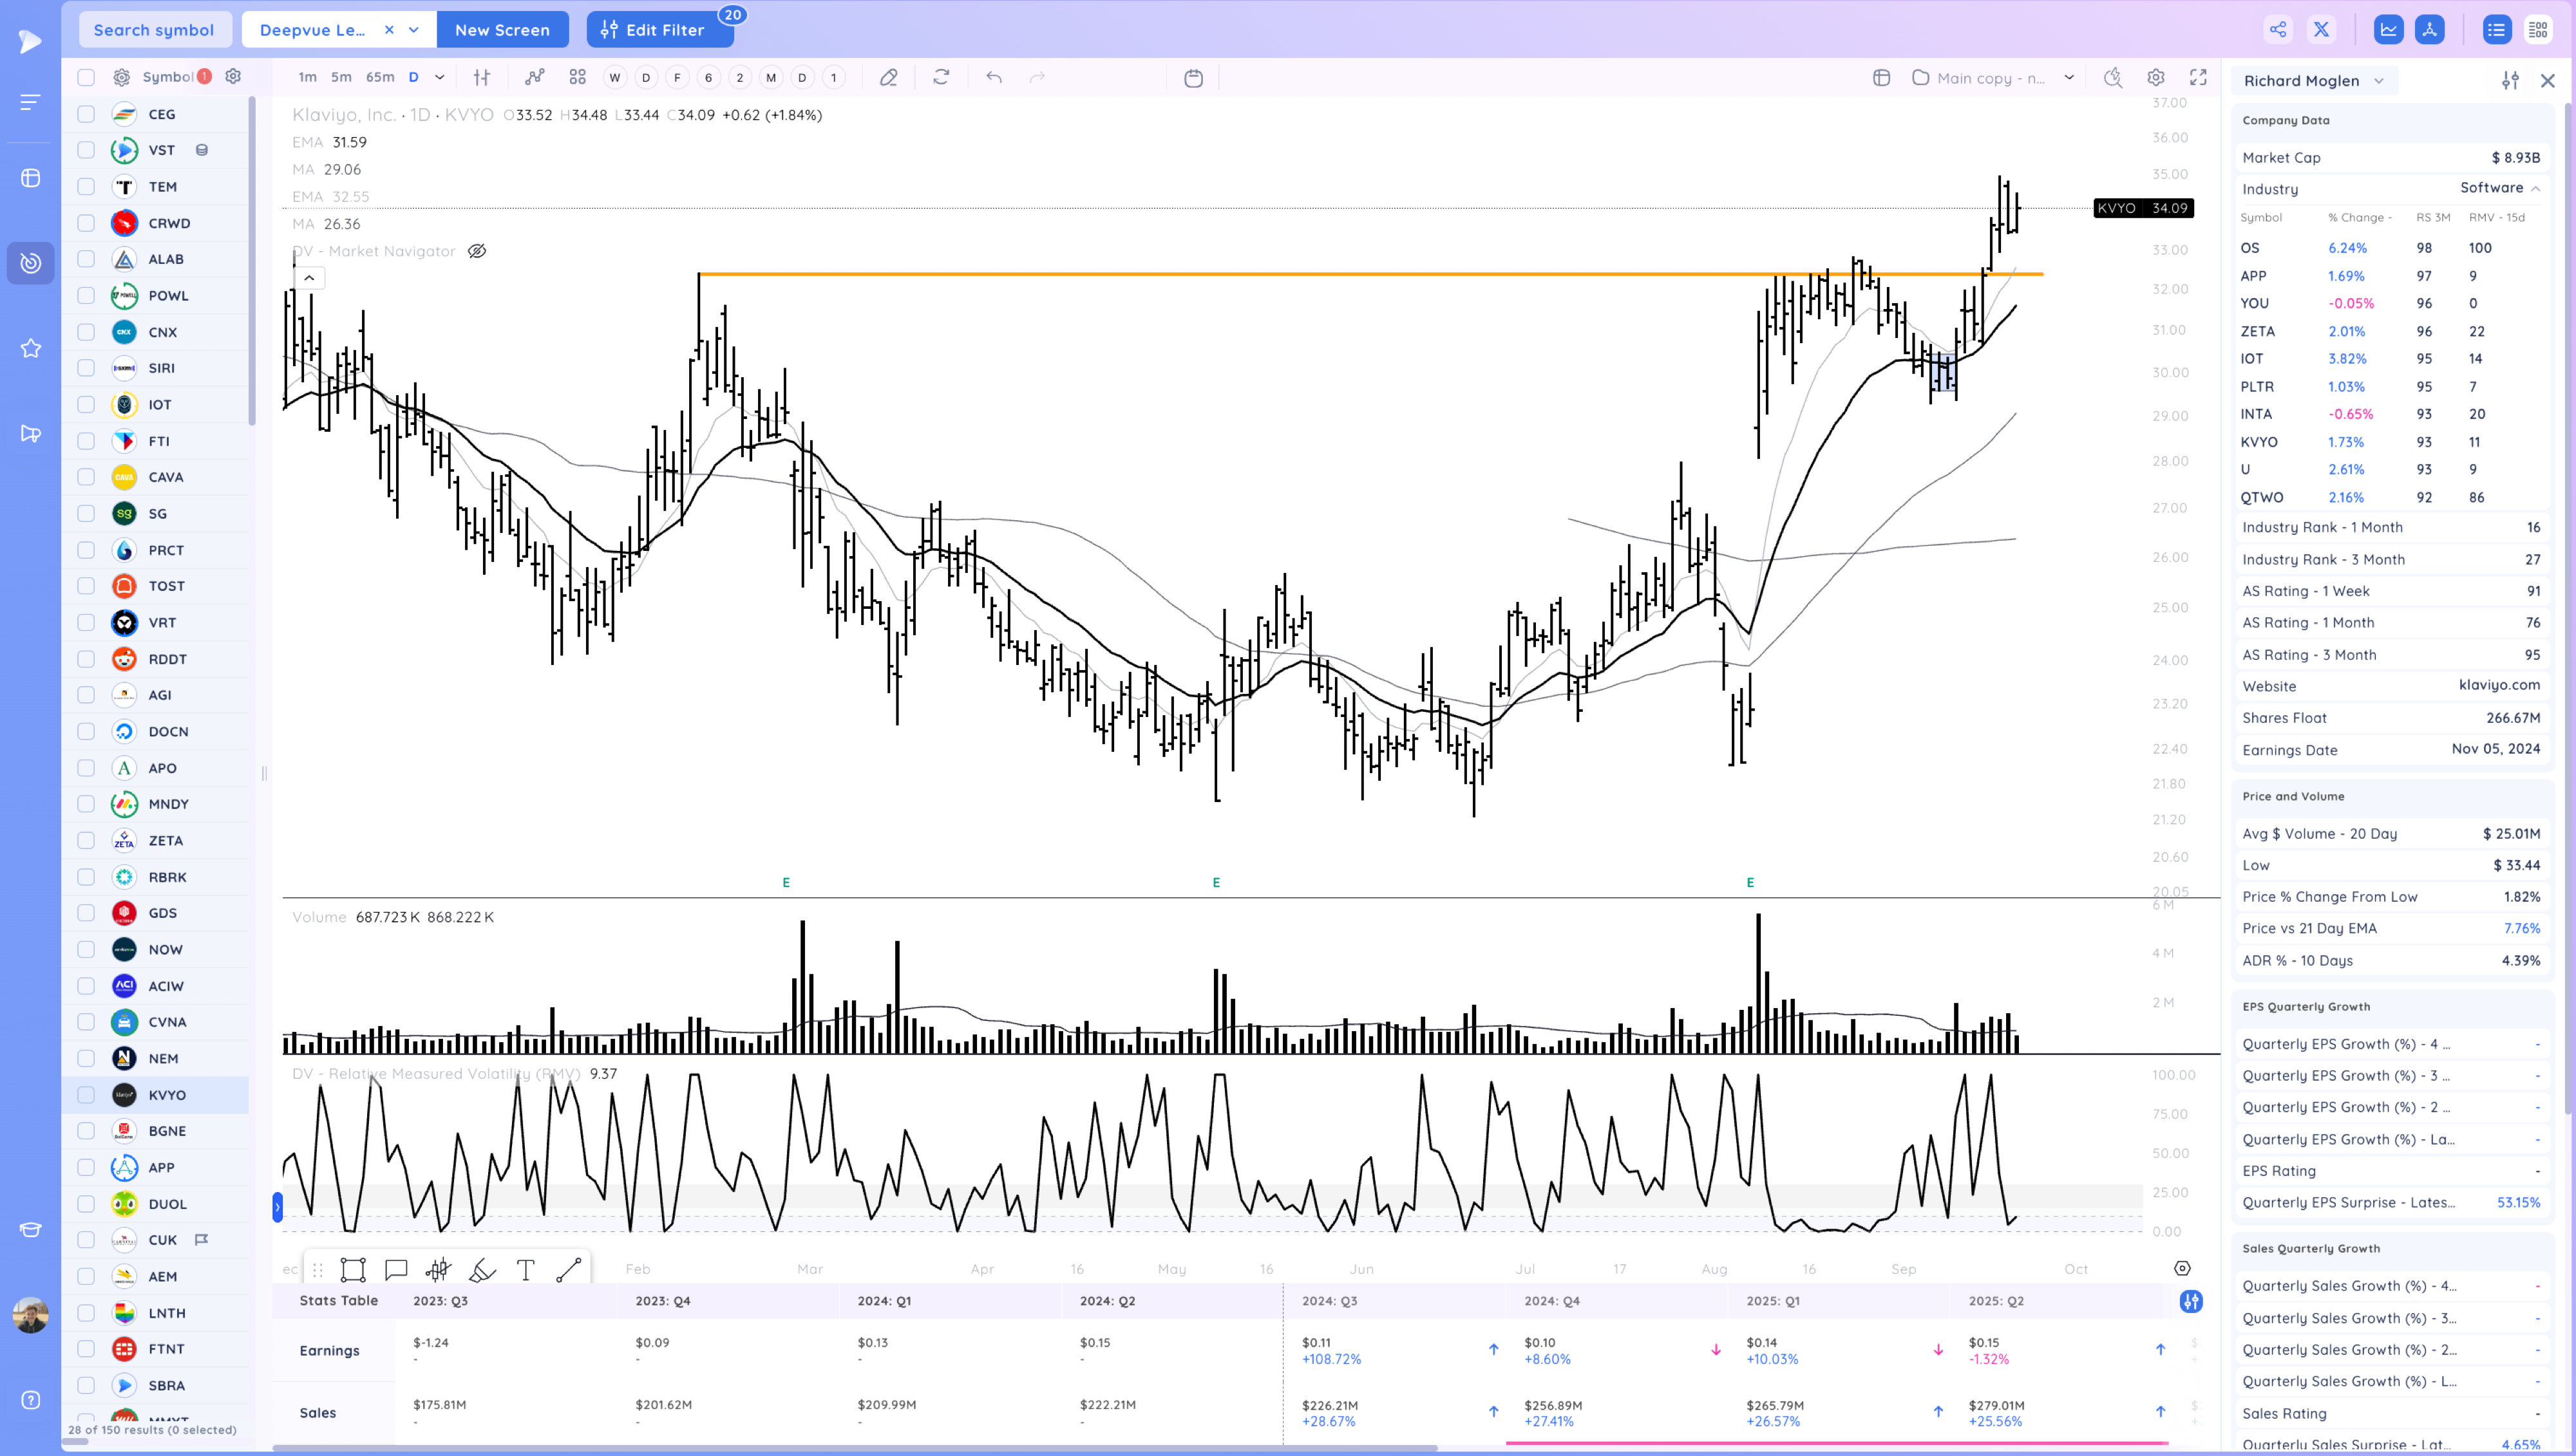Open the favorites star in left sidebar
The image size is (2576, 1456).
click(31, 349)
